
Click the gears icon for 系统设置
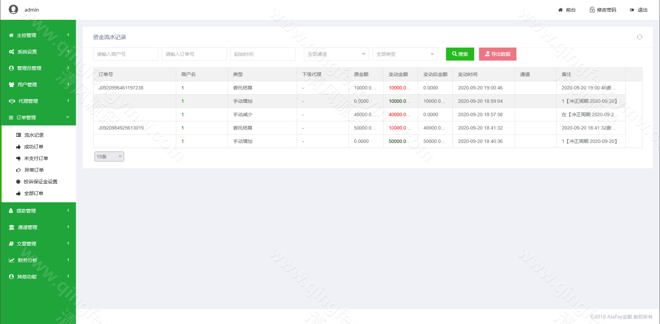12,52
